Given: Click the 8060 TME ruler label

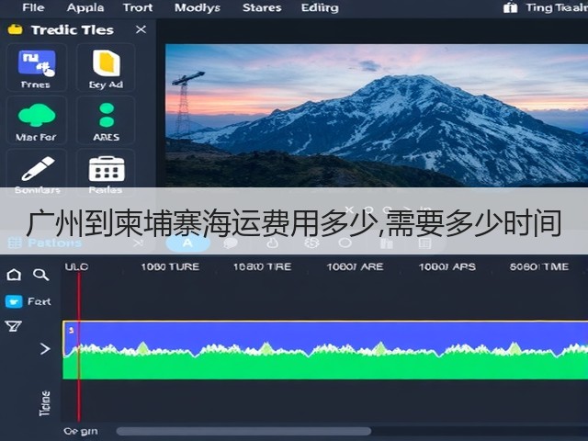Looking at the screenshot, I should (x=539, y=266).
